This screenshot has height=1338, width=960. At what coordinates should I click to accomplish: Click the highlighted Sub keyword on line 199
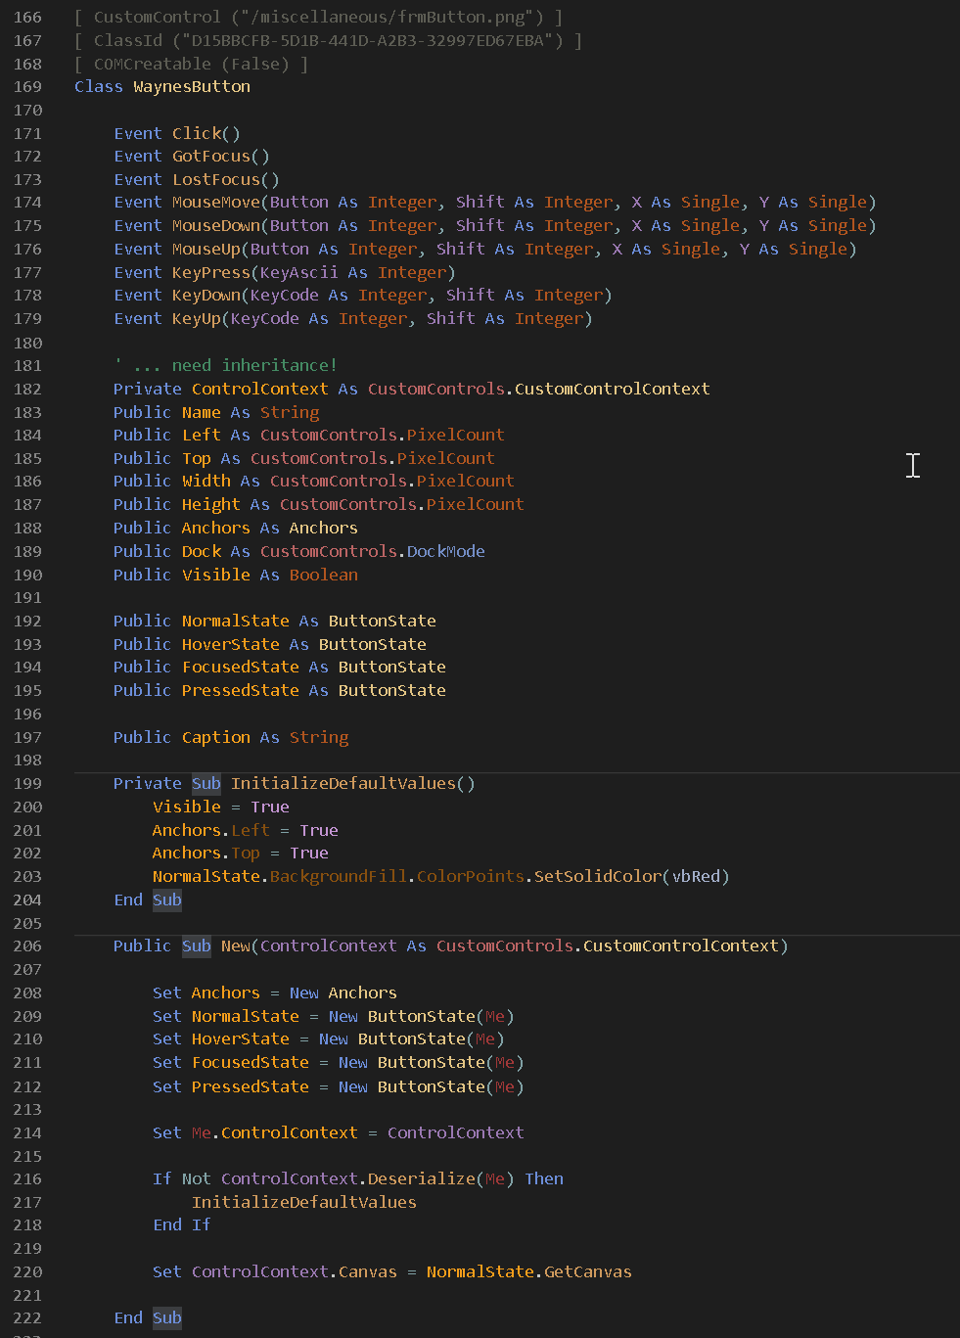[206, 783]
